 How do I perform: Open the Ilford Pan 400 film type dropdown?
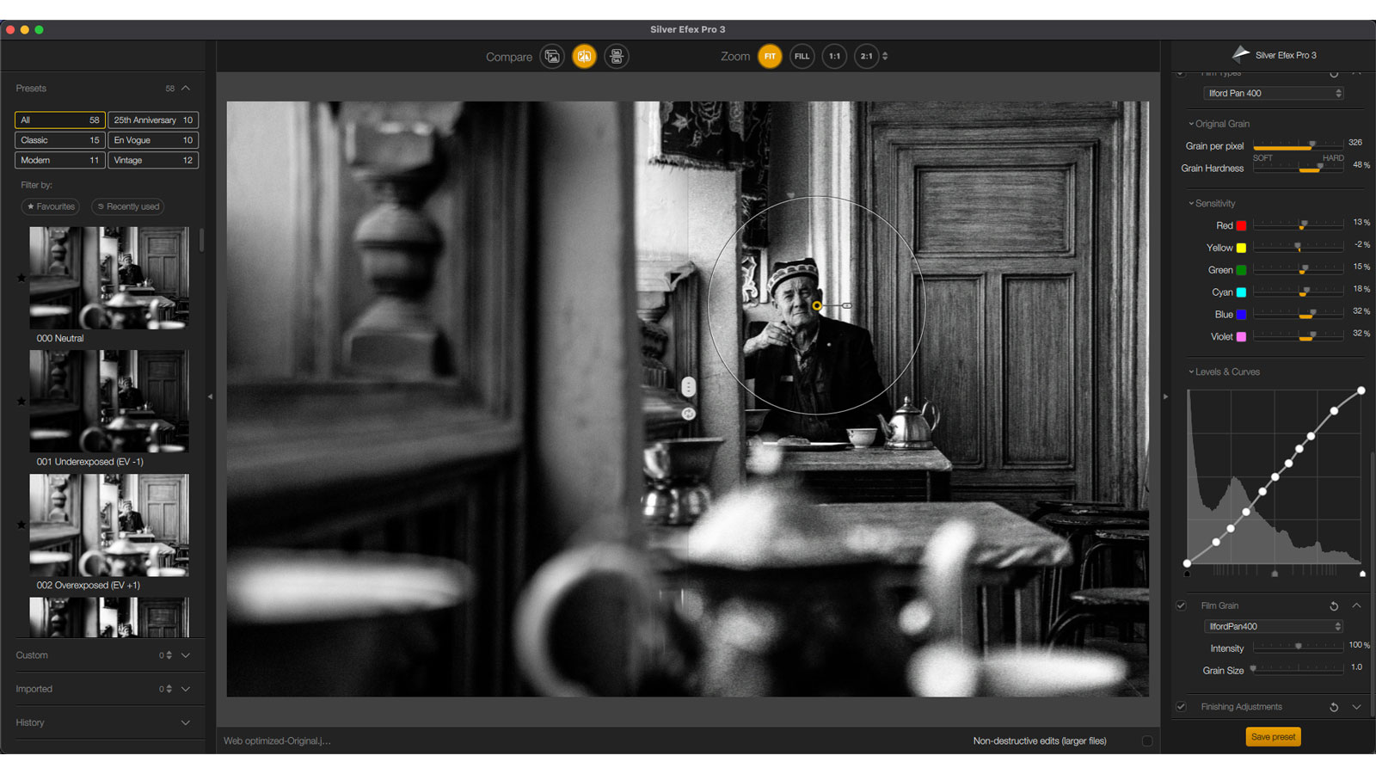[1273, 93]
